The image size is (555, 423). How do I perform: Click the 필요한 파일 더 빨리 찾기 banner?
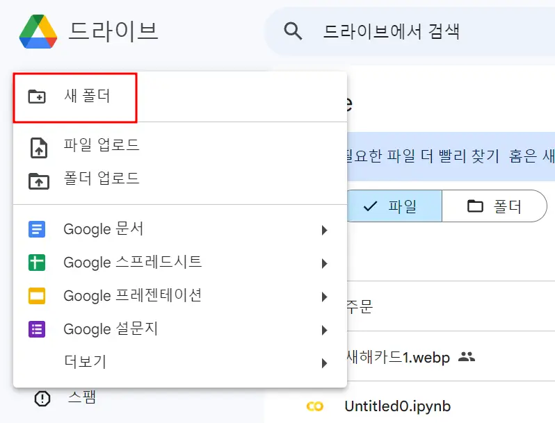tap(451, 156)
